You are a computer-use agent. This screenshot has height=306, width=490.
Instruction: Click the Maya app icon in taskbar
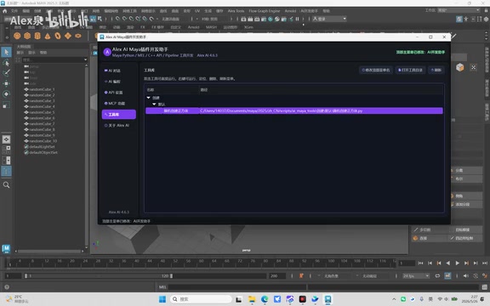coord(328,299)
